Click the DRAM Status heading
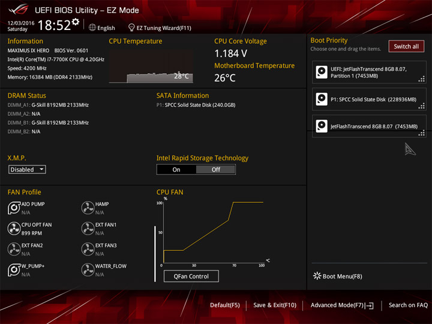Image resolution: width=432 pixels, height=324 pixels. pos(27,95)
